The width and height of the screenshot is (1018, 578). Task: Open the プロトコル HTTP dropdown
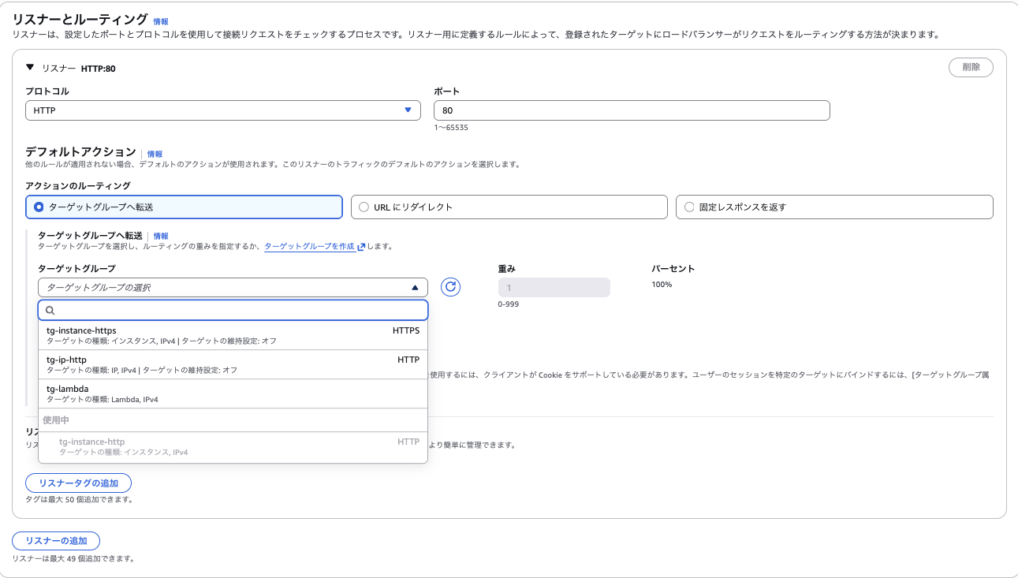pos(223,110)
